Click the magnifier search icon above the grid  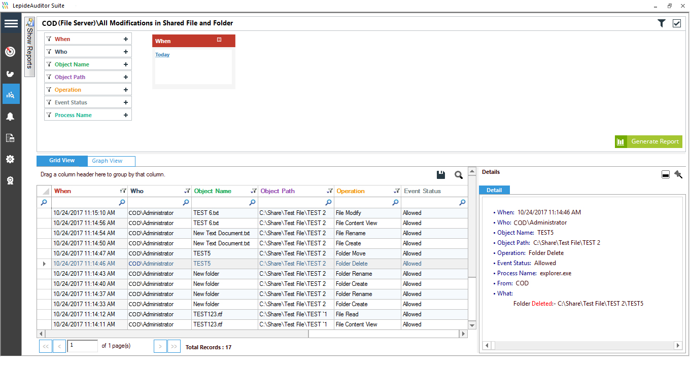click(x=459, y=175)
